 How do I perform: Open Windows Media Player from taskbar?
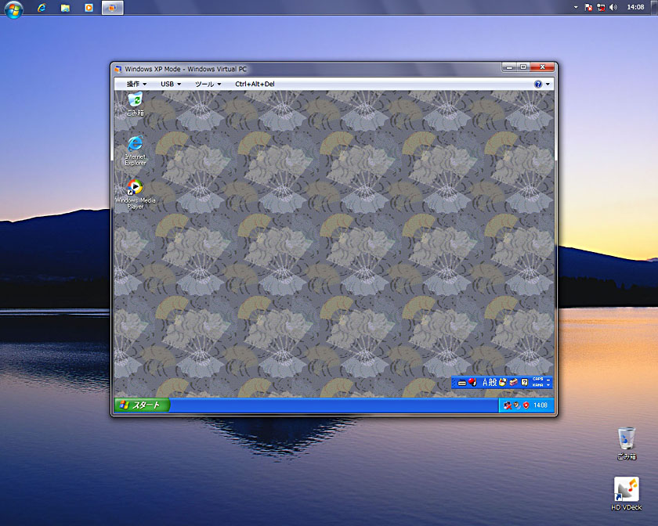pyautogui.click(x=89, y=8)
